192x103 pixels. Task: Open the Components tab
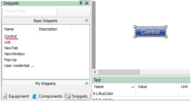click(47, 96)
